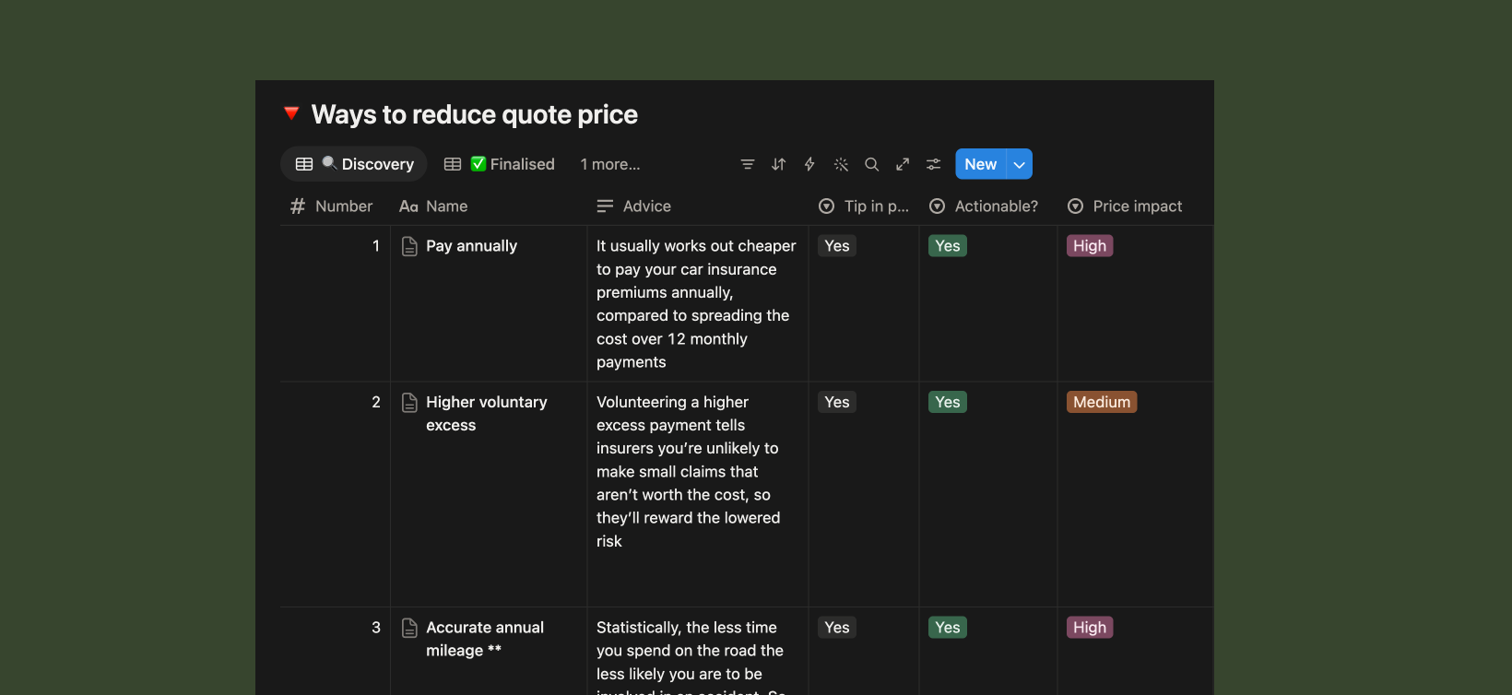Viewport: 1512px width, 695px height.
Task: Select the number cell of row 1
Action: [336, 303]
